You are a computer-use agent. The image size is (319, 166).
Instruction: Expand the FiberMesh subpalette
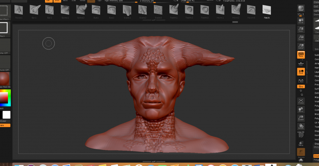(x=316, y=76)
